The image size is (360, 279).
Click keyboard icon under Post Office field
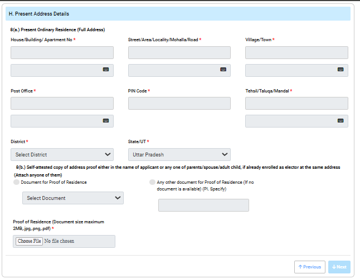105,120
